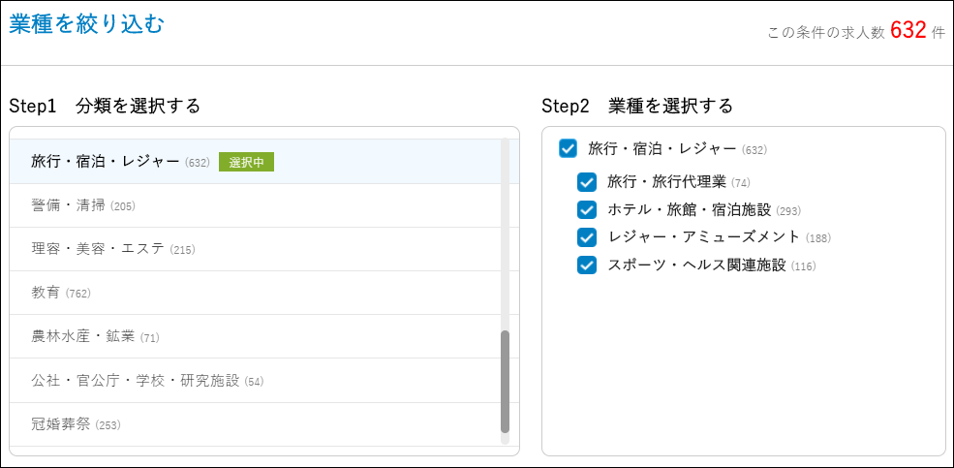Click the scrollbar track above the thumb
Screen dimensions: 954x468
click(505, 233)
